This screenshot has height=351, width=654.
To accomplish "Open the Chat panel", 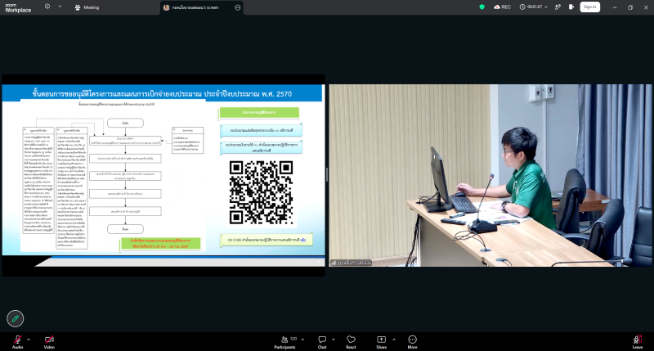I will point(322,341).
